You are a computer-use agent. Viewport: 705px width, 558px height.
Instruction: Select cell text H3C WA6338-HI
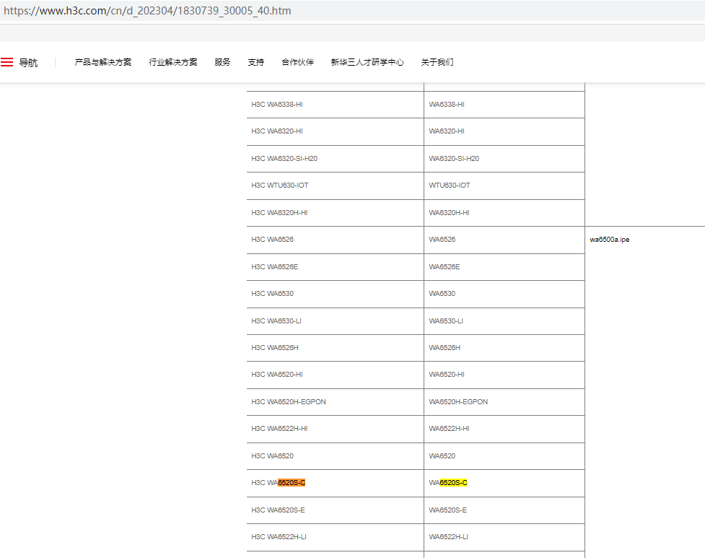(x=277, y=105)
